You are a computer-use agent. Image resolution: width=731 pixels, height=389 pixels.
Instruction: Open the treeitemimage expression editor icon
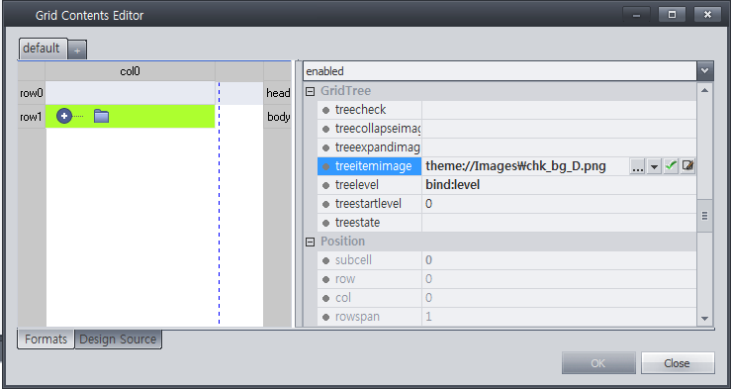coord(687,166)
